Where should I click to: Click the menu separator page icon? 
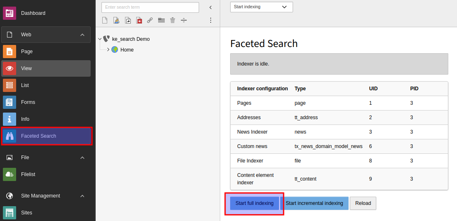[x=184, y=20]
